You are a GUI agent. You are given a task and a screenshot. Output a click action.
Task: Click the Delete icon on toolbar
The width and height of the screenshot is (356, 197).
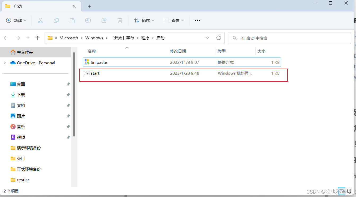point(120,20)
